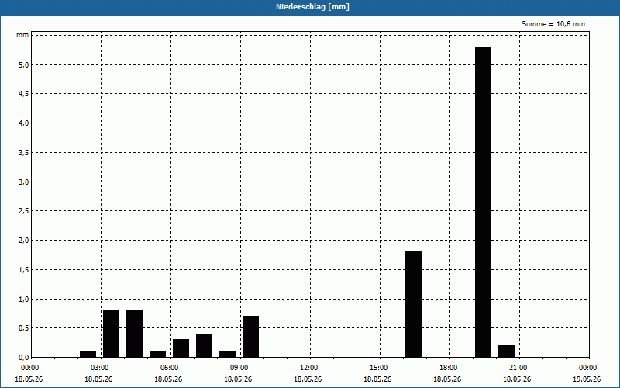This screenshot has height=388, width=620.
Task: Click the 0,7 mm bar just after 09:00
Action: point(250,337)
